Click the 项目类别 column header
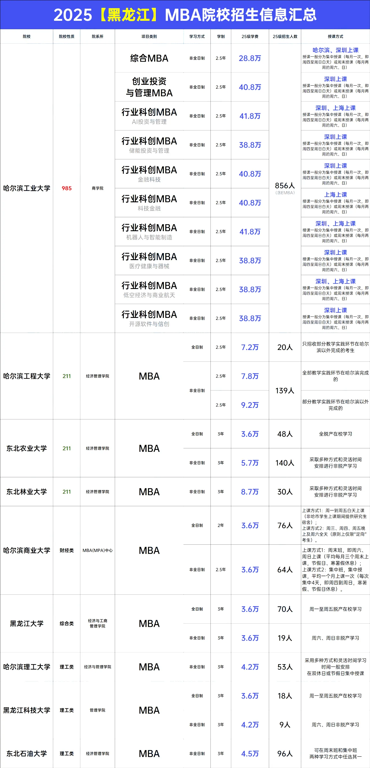Viewport: 370px width, 768px height. pyautogui.click(x=149, y=36)
